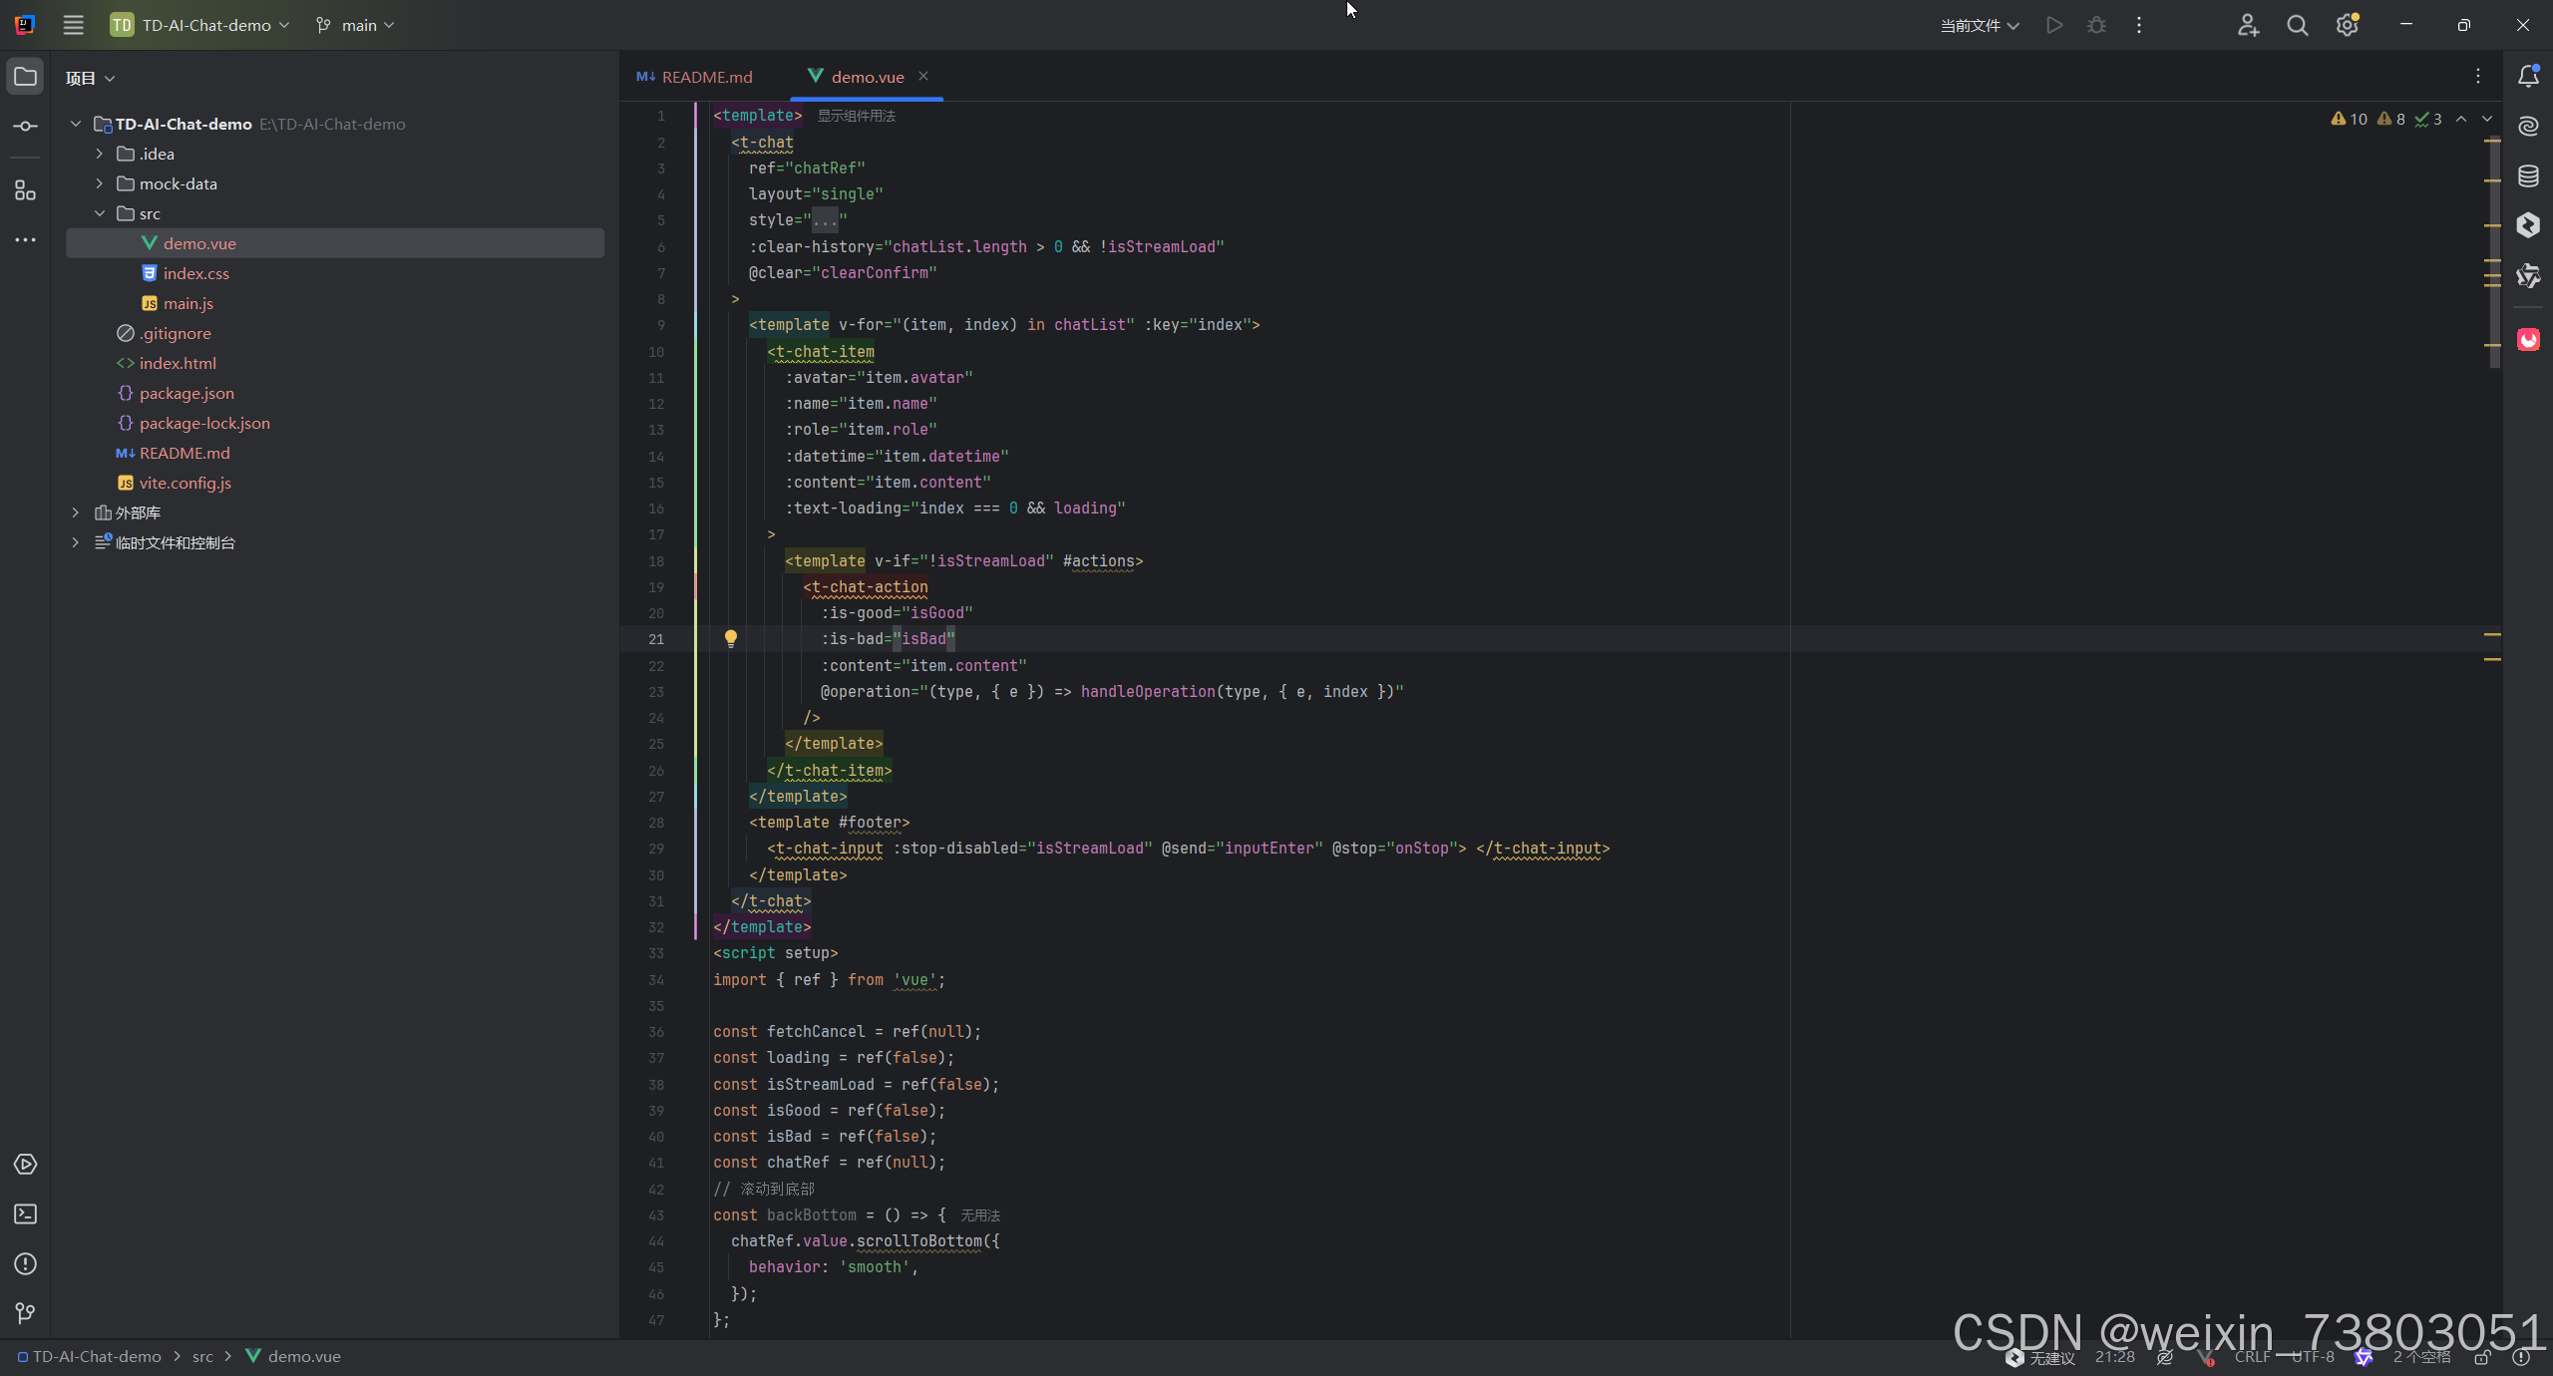Click the yellow lightbulb intention icon
This screenshot has height=1376, width=2553.
[x=730, y=638]
